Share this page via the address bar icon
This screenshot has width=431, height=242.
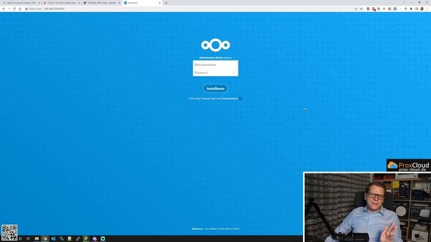356,9
